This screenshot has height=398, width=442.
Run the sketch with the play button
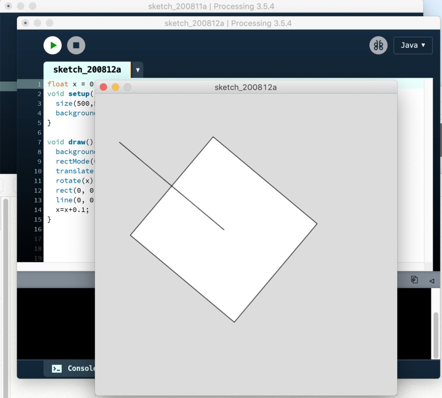[x=53, y=45]
